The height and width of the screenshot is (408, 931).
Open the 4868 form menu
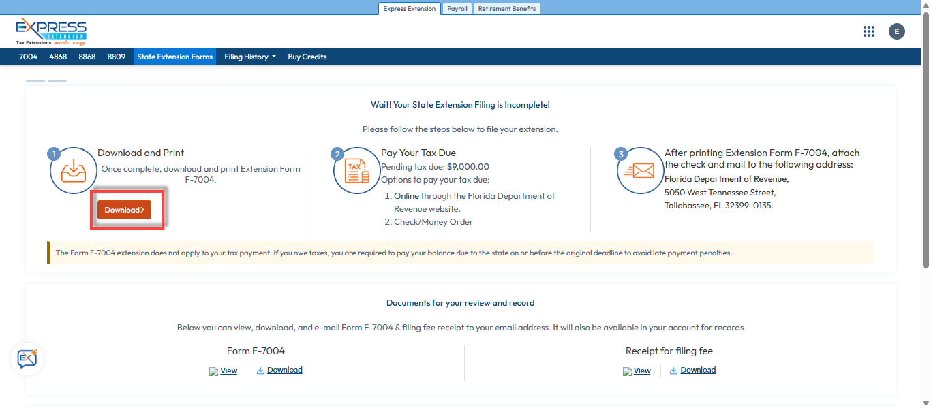(58, 57)
